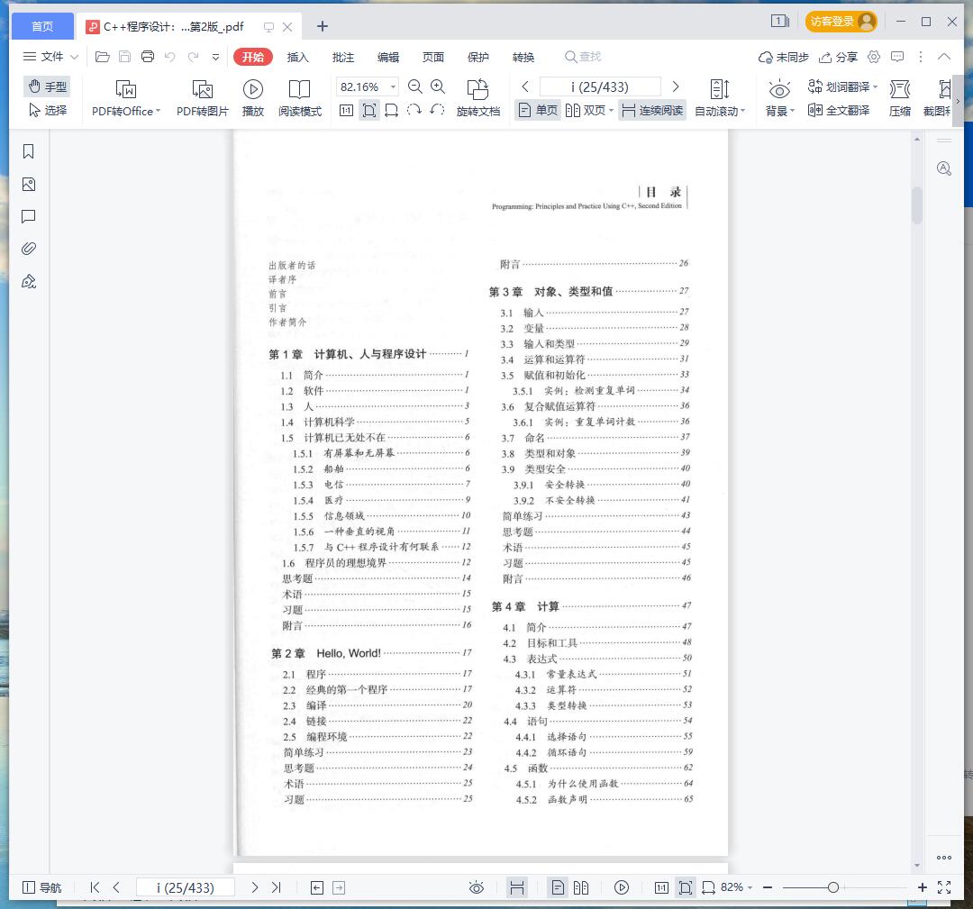Click the save icon in quick toolbar

pyautogui.click(x=124, y=57)
